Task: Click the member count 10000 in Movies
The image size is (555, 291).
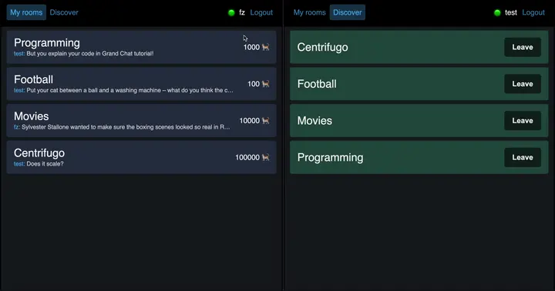Action: point(250,121)
